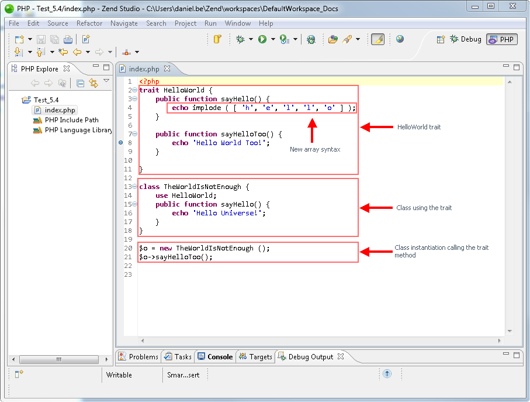Click the Back navigation arrow in toolbar
The height and width of the screenshot is (402, 530).
(77, 52)
